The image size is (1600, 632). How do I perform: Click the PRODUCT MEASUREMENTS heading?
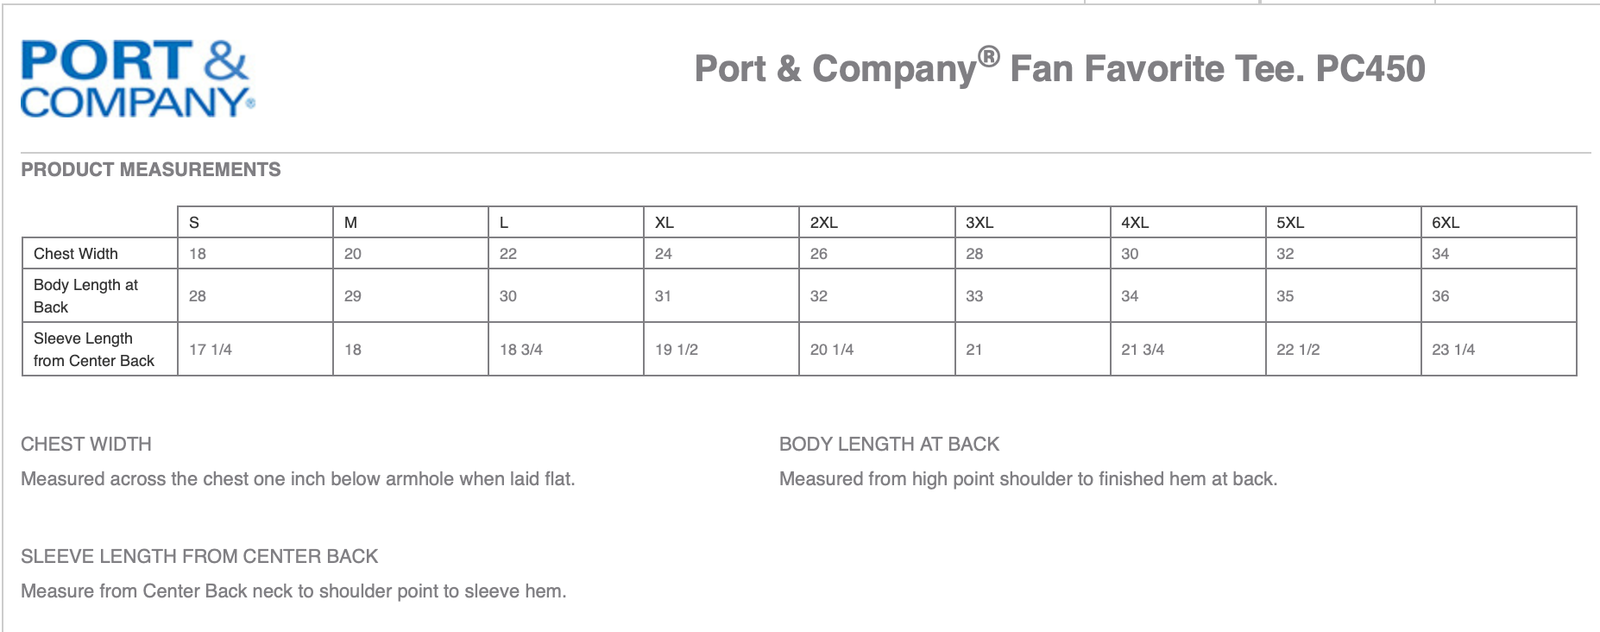[151, 169]
